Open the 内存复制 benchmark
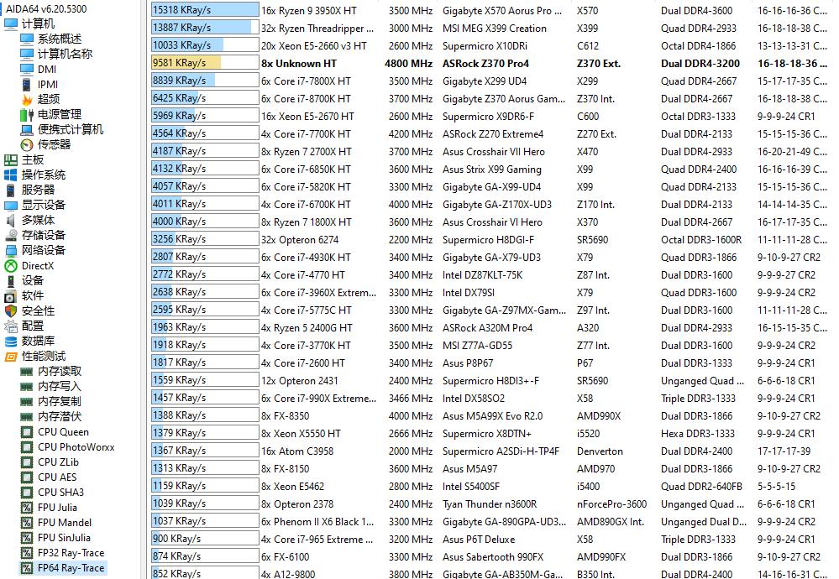 [59, 401]
